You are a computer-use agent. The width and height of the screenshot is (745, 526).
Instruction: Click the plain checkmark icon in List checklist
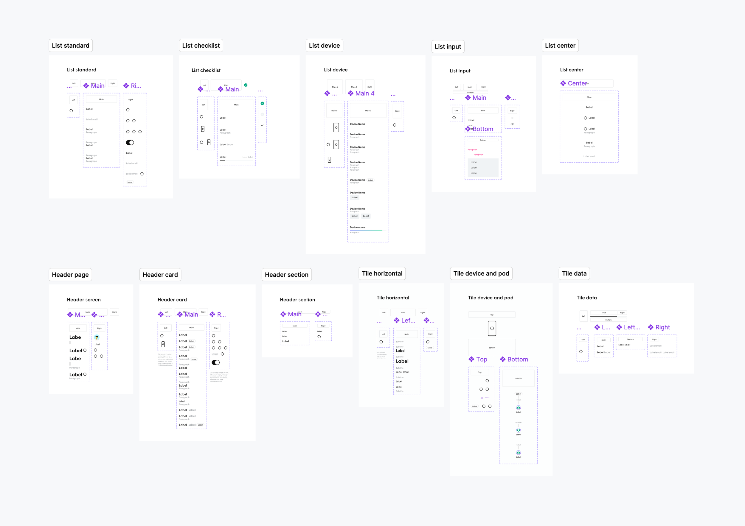point(262,125)
